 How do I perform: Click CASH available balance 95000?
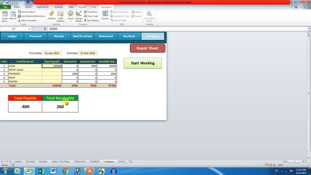(107, 66)
